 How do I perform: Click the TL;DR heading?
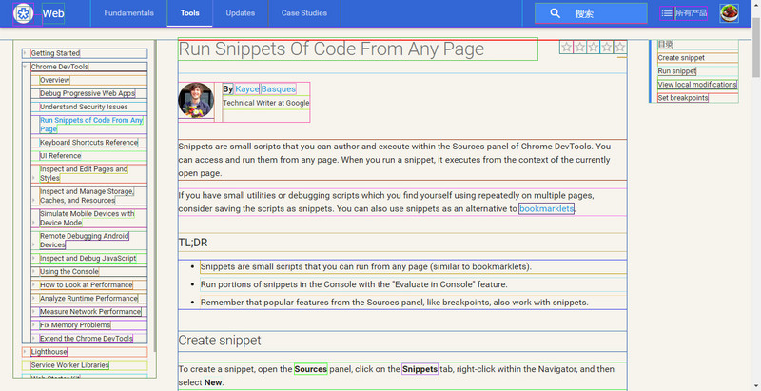[x=193, y=243]
